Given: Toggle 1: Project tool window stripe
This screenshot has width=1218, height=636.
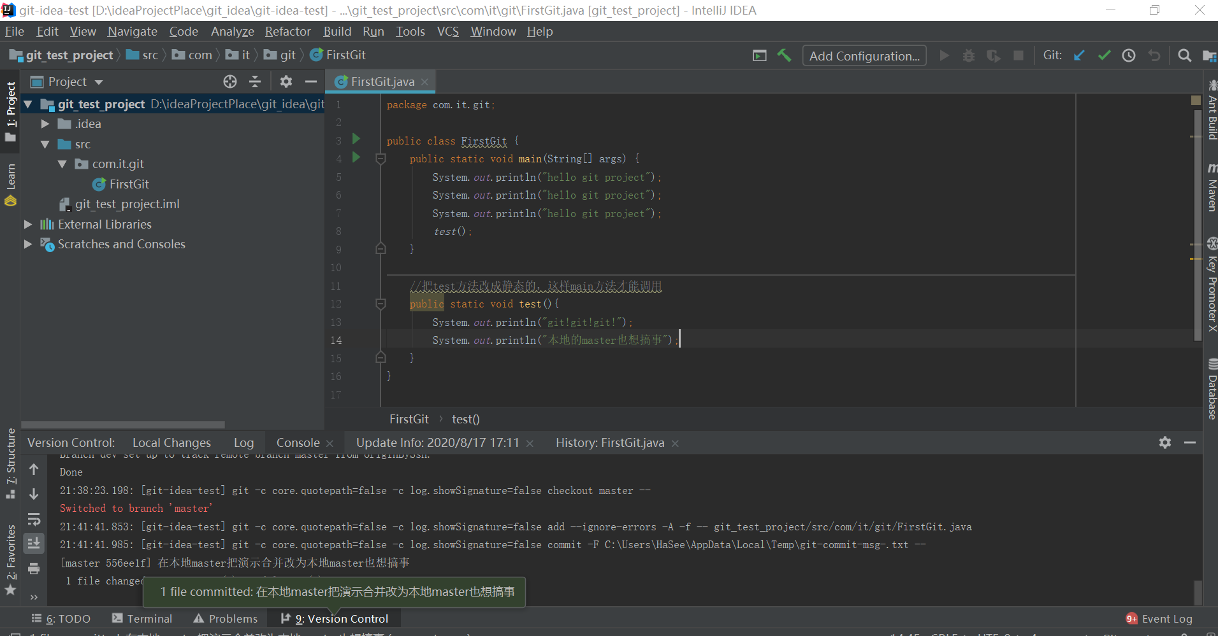Looking at the screenshot, I should [10, 112].
